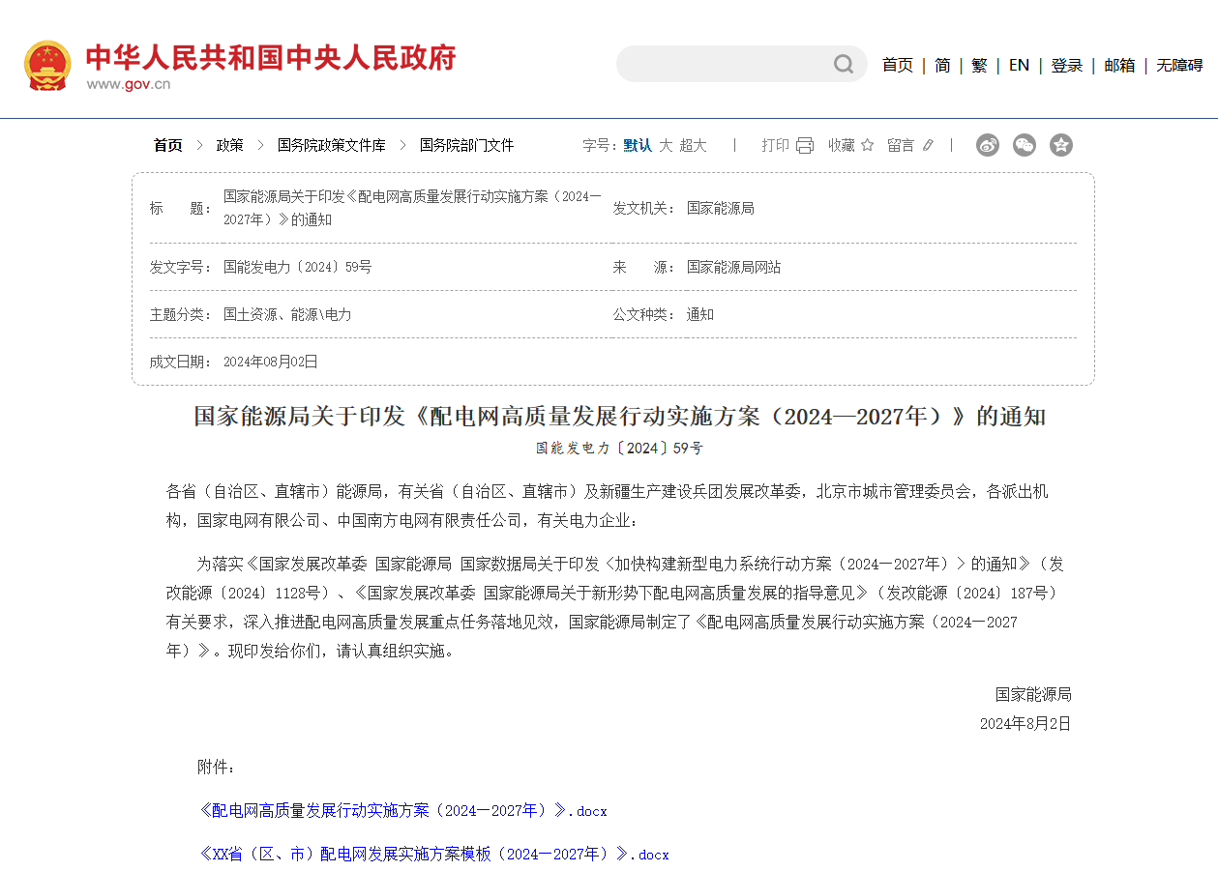1218x871 pixels.
Task: Download XX省配电网发展实施方案模板 docx attachment
Action: click(x=433, y=854)
